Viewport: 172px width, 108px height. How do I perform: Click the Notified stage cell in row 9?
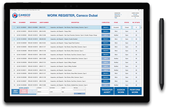[x=116, y=58]
